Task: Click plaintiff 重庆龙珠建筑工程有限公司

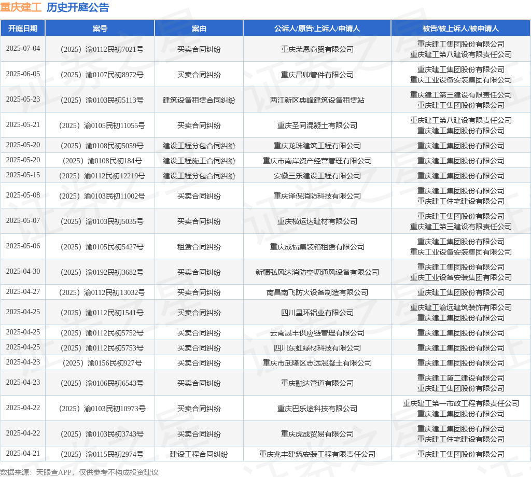Action: coord(317,146)
